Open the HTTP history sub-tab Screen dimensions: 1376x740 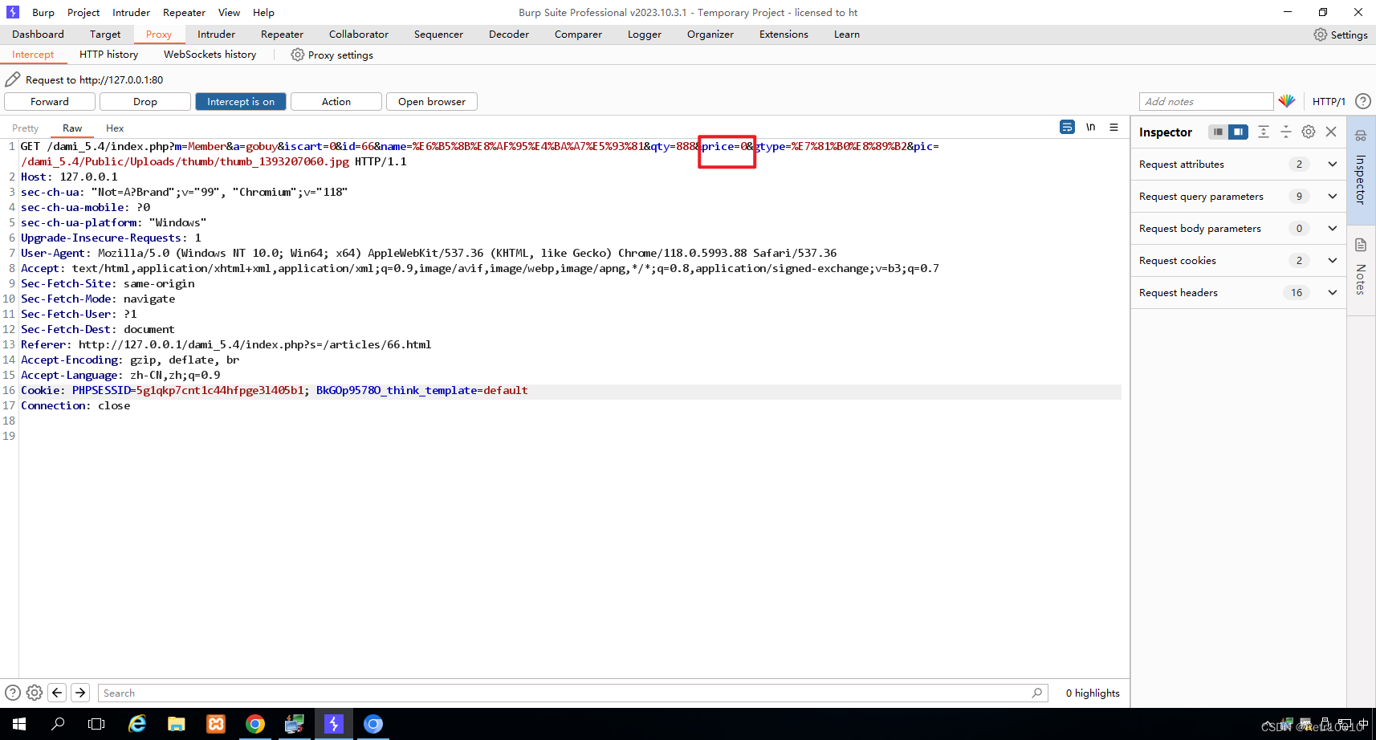(108, 55)
